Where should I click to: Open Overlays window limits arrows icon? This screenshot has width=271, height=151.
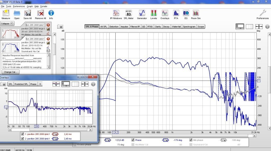click(x=85, y=84)
